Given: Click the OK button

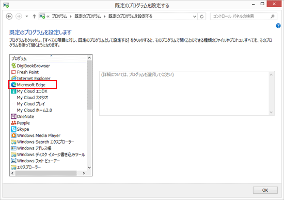Looking at the screenshot, I should pyautogui.click(x=265, y=190).
